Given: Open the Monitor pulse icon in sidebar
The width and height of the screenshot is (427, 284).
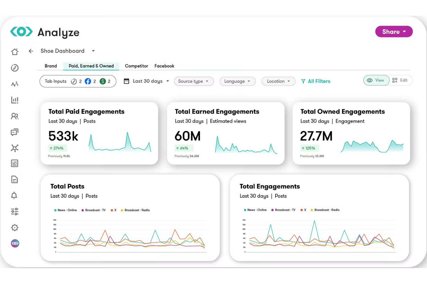Looking at the screenshot, I should click(x=15, y=84).
